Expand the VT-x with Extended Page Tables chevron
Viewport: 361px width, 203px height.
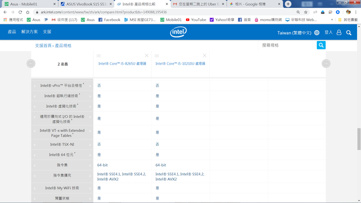pos(90,131)
